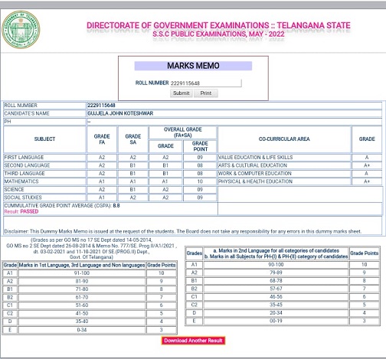The height and width of the screenshot is (359, 386).
Task: Click the SUBJECT column header
Action: click(x=44, y=139)
